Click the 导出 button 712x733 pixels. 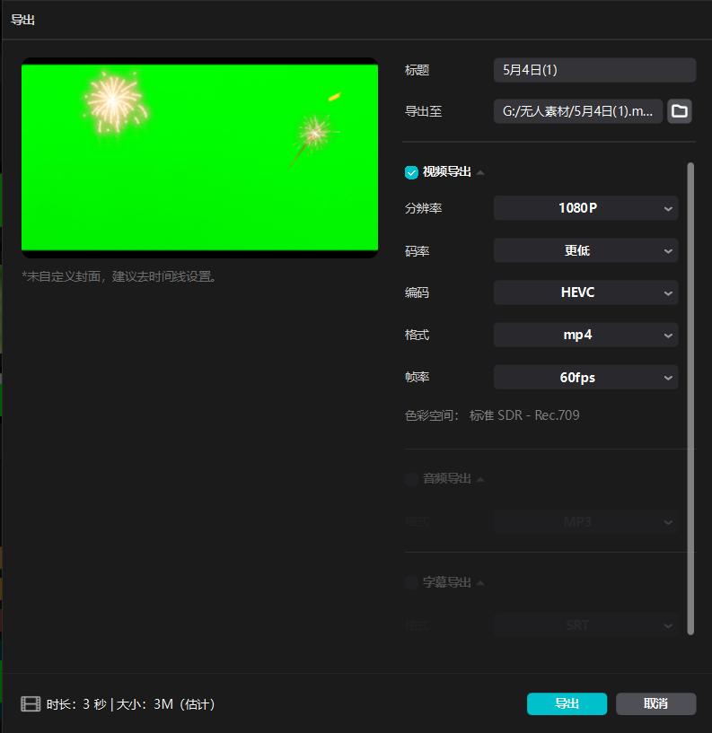tap(567, 704)
